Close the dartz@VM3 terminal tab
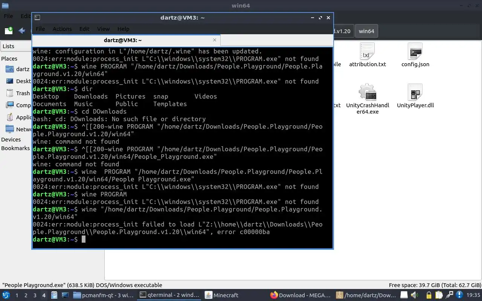This screenshot has height=301, width=482. pos(215,40)
